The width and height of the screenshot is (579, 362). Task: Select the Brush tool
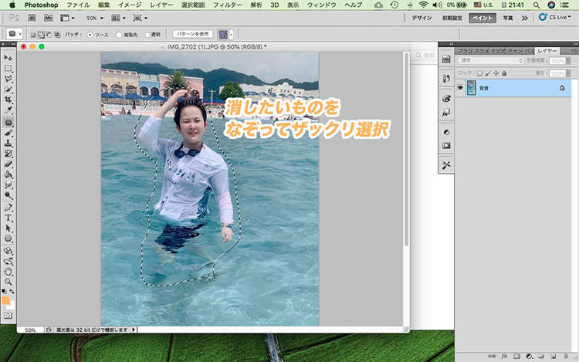click(8, 133)
